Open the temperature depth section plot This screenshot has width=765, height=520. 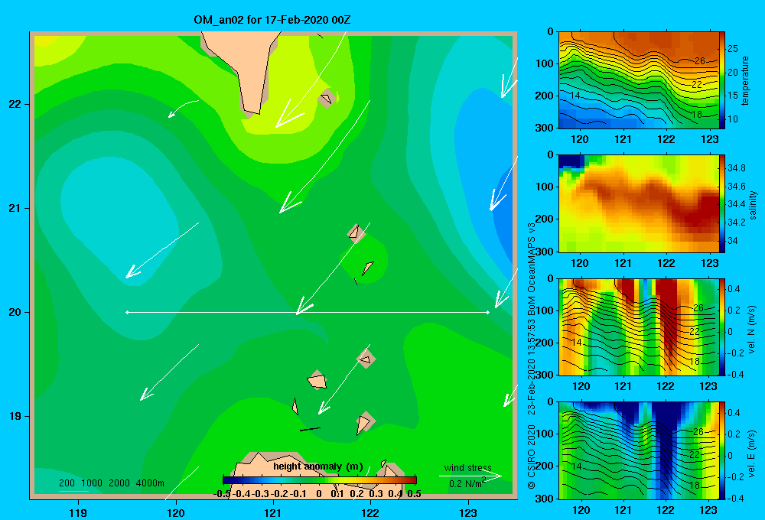(639, 80)
